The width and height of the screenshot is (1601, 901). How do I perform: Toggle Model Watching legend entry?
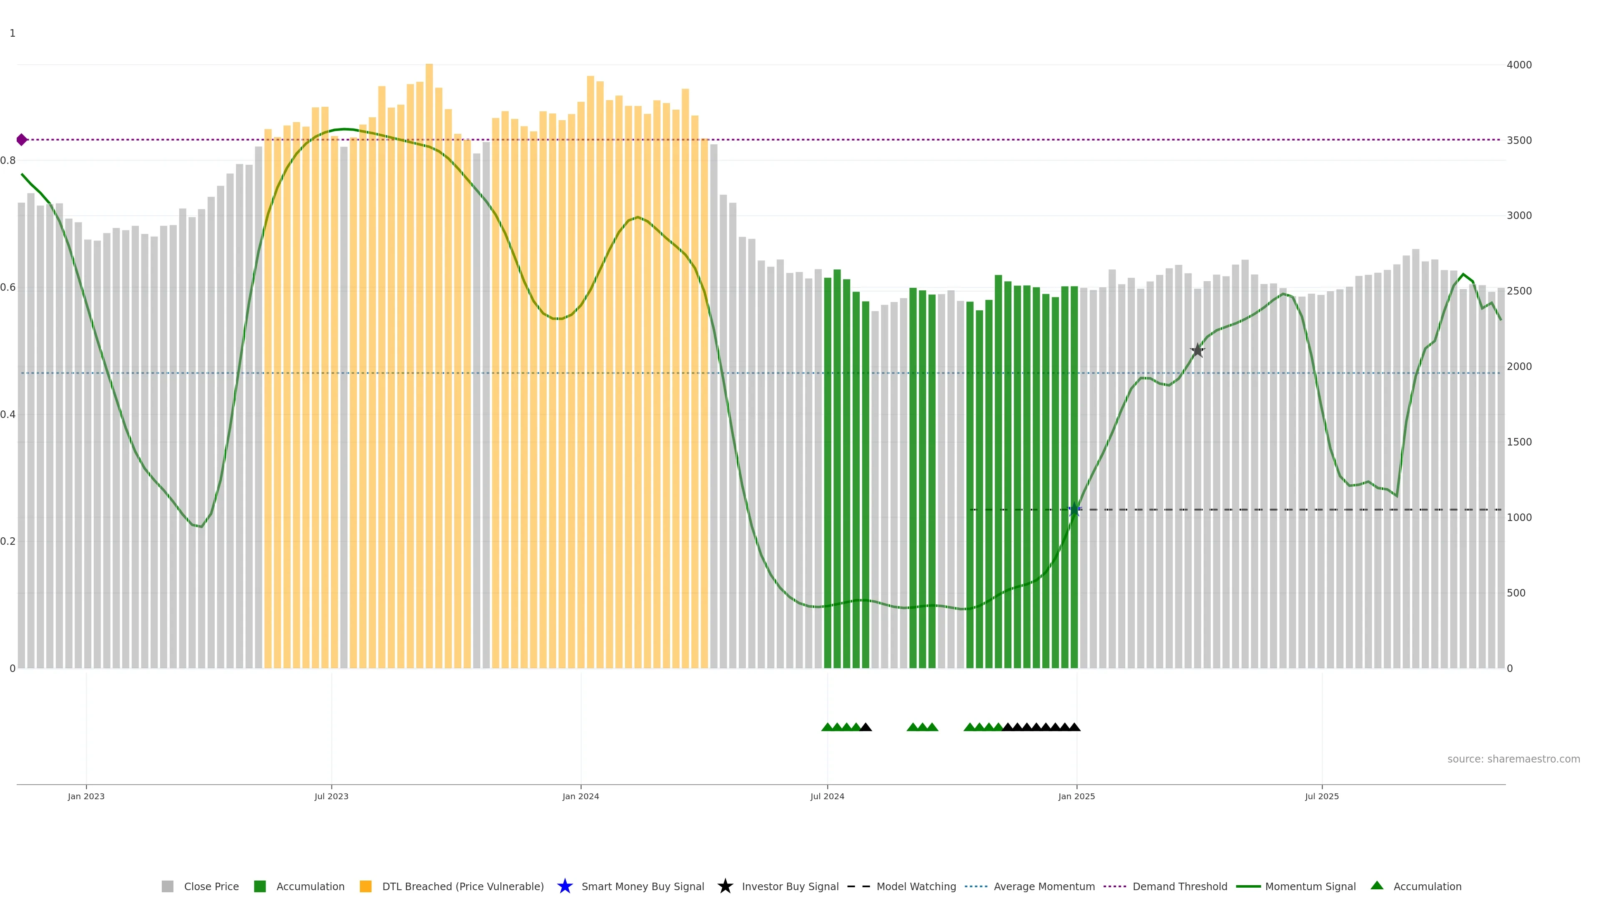[x=916, y=886]
